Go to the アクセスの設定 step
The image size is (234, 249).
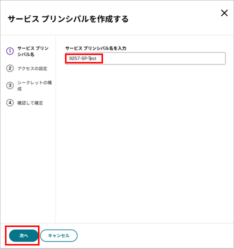tap(32, 68)
